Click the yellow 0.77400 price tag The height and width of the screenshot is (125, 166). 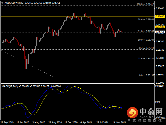(x=160, y=17)
